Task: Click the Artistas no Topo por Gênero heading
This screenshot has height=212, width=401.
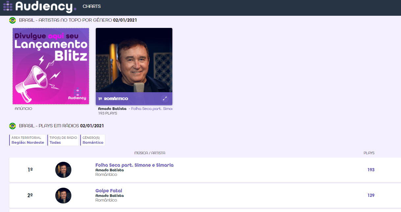Action: pyautogui.click(x=78, y=20)
